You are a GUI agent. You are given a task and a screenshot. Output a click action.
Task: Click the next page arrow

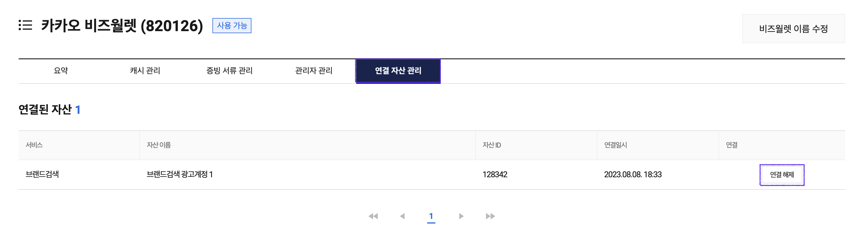click(461, 216)
